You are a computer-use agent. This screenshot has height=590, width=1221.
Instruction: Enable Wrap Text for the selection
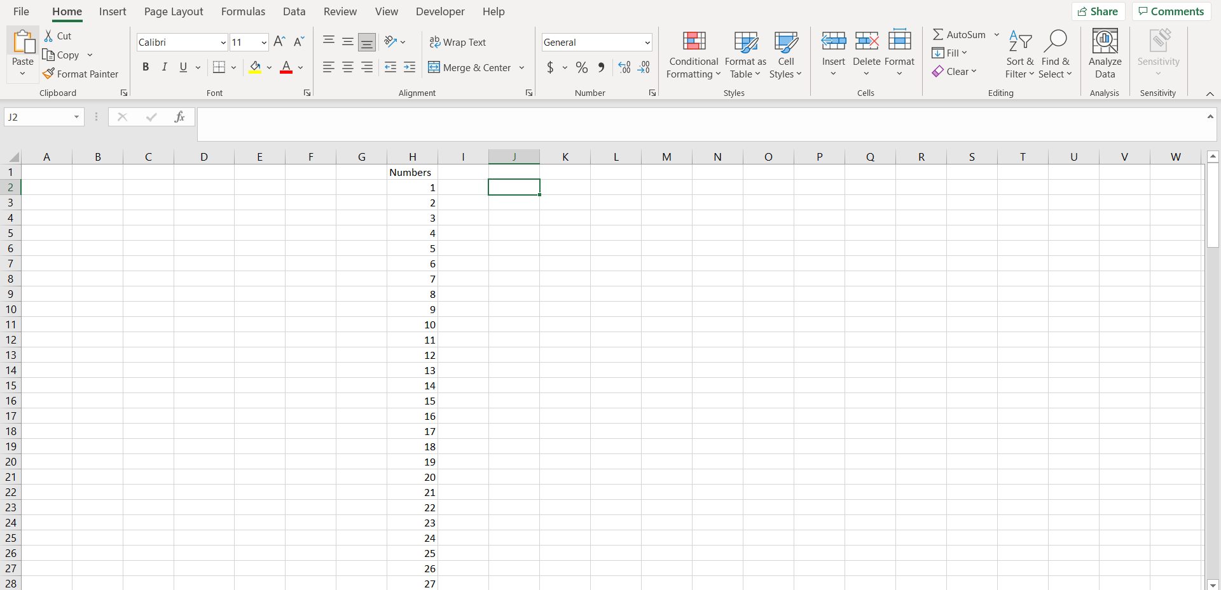[x=457, y=42]
